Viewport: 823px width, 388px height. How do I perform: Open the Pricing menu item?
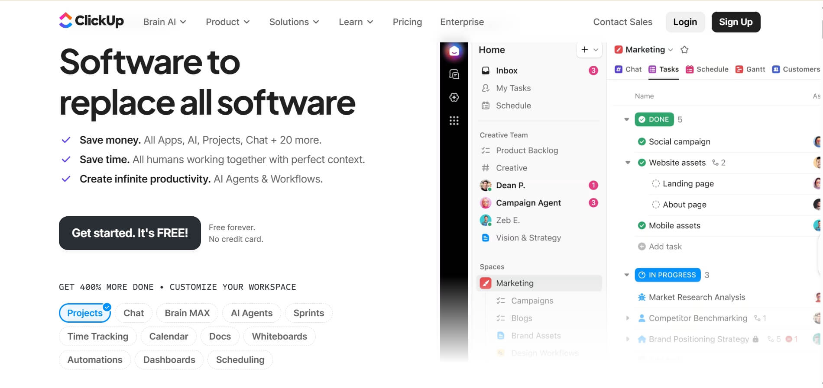[x=407, y=22]
